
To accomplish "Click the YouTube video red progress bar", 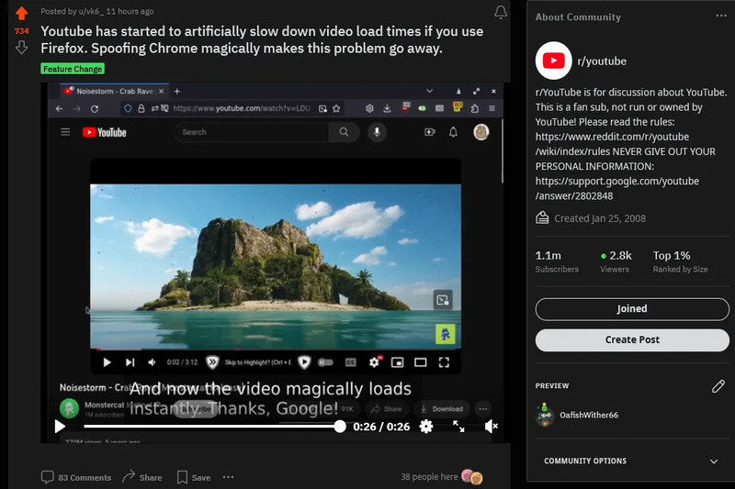I will (276, 349).
